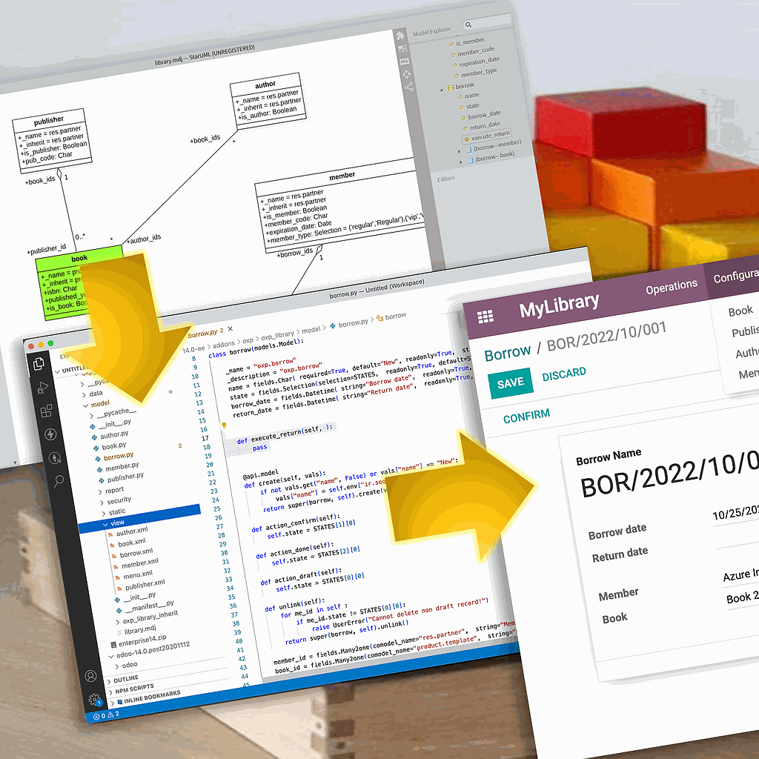Click the errors icon in VS Code status bar
759x759 pixels.
point(96,717)
